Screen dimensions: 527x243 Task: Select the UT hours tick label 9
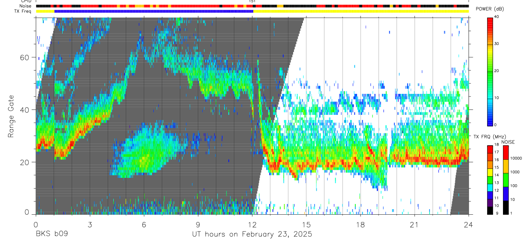(198, 225)
